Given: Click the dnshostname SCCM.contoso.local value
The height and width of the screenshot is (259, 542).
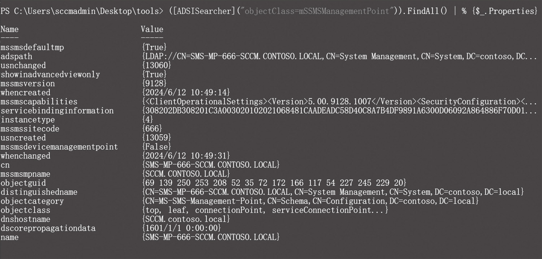Looking at the screenshot, I should coord(186,219).
